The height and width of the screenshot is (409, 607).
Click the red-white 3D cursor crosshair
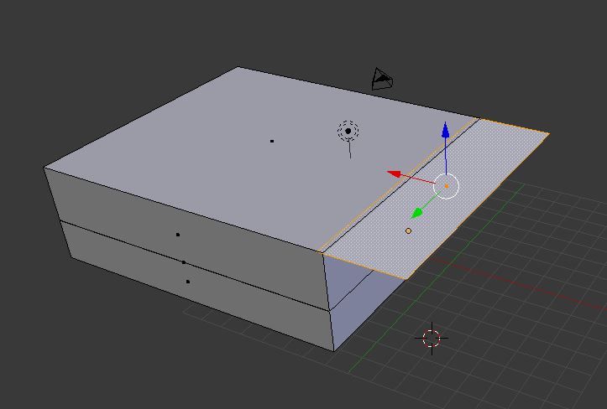[432, 339]
